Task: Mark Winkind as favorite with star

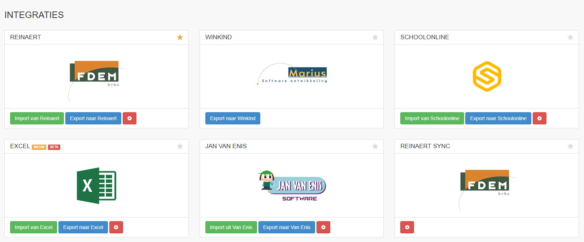Action: pyautogui.click(x=375, y=37)
